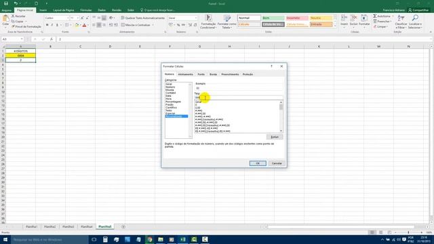Screen dimensions: 434x244
Task: Click the Undo arrow icon
Action: (x=16, y=3)
